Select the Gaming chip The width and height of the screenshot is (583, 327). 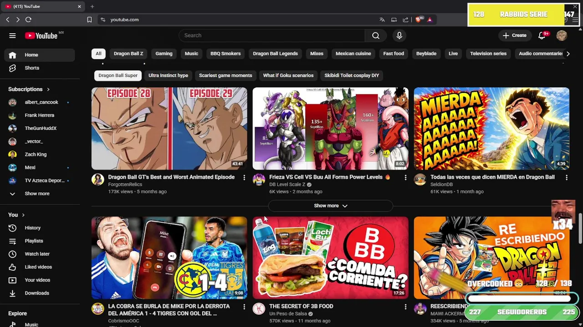click(164, 54)
